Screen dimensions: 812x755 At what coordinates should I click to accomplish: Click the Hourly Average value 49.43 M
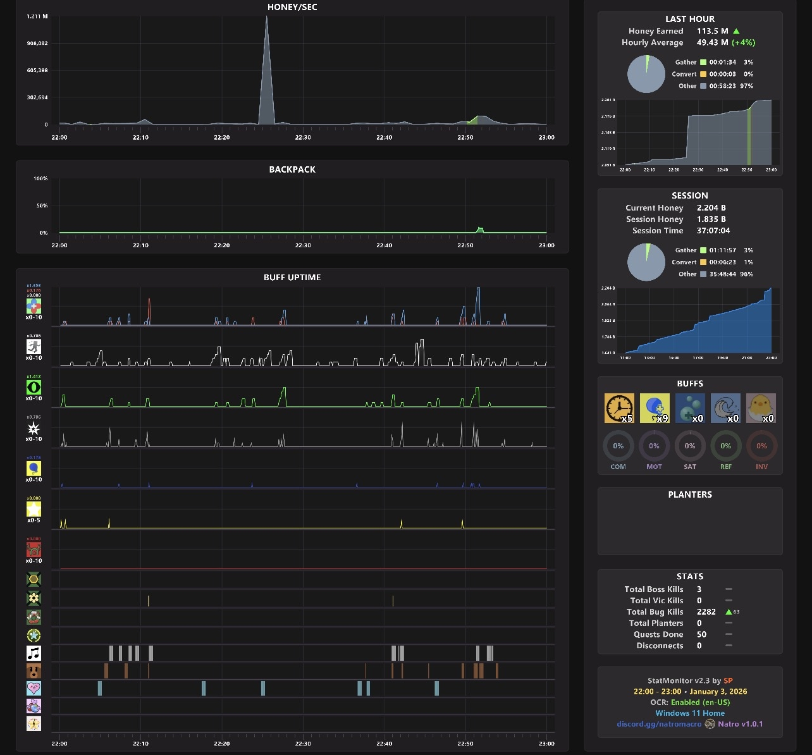(713, 42)
